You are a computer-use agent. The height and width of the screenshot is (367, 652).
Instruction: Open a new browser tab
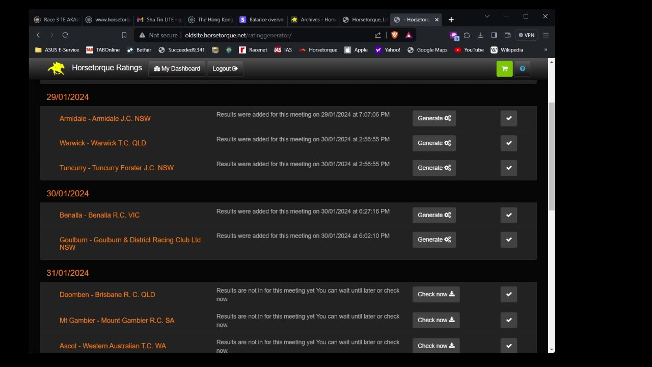pos(451,20)
